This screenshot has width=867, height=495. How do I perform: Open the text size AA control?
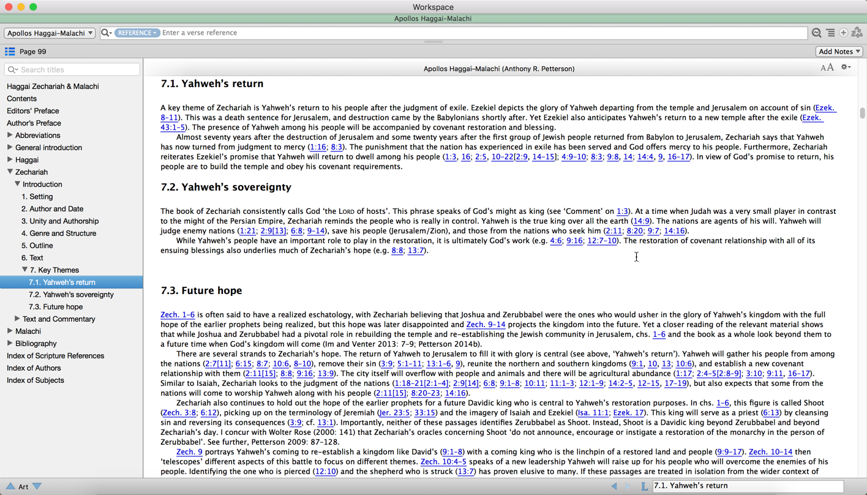827,68
